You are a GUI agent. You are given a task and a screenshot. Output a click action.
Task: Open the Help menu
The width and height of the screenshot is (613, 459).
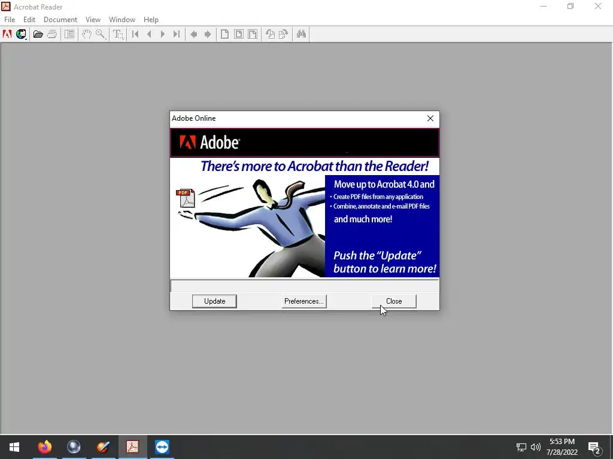tap(151, 20)
